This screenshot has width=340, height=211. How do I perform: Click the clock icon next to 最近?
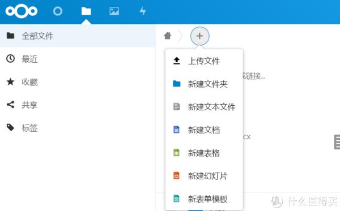pyautogui.click(x=10, y=59)
